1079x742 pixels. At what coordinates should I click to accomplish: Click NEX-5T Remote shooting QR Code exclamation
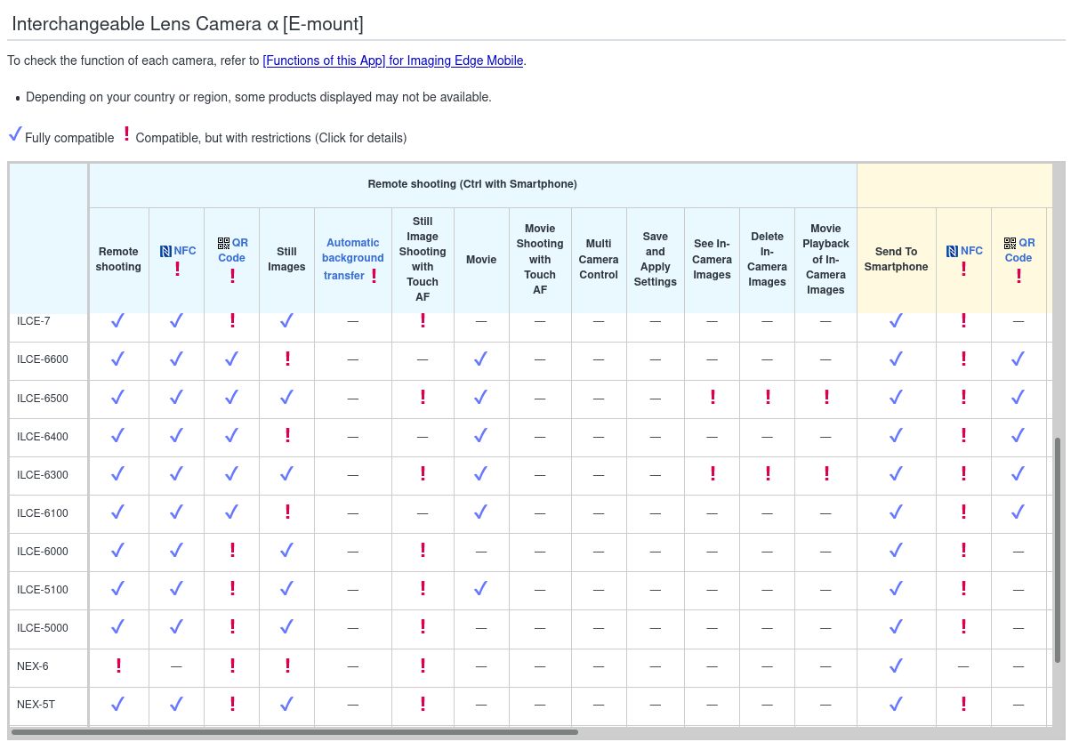pos(232,704)
